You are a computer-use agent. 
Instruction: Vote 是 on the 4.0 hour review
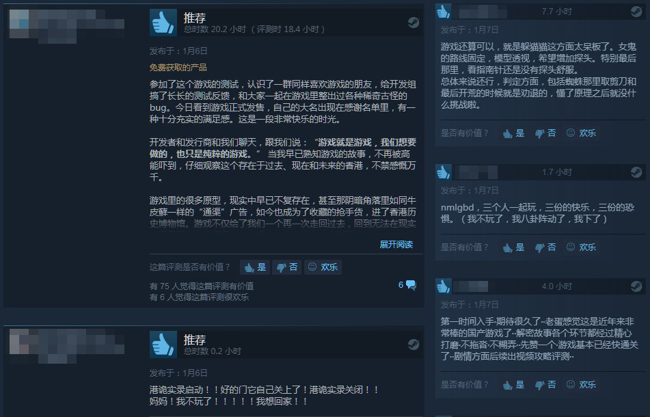pos(513,385)
